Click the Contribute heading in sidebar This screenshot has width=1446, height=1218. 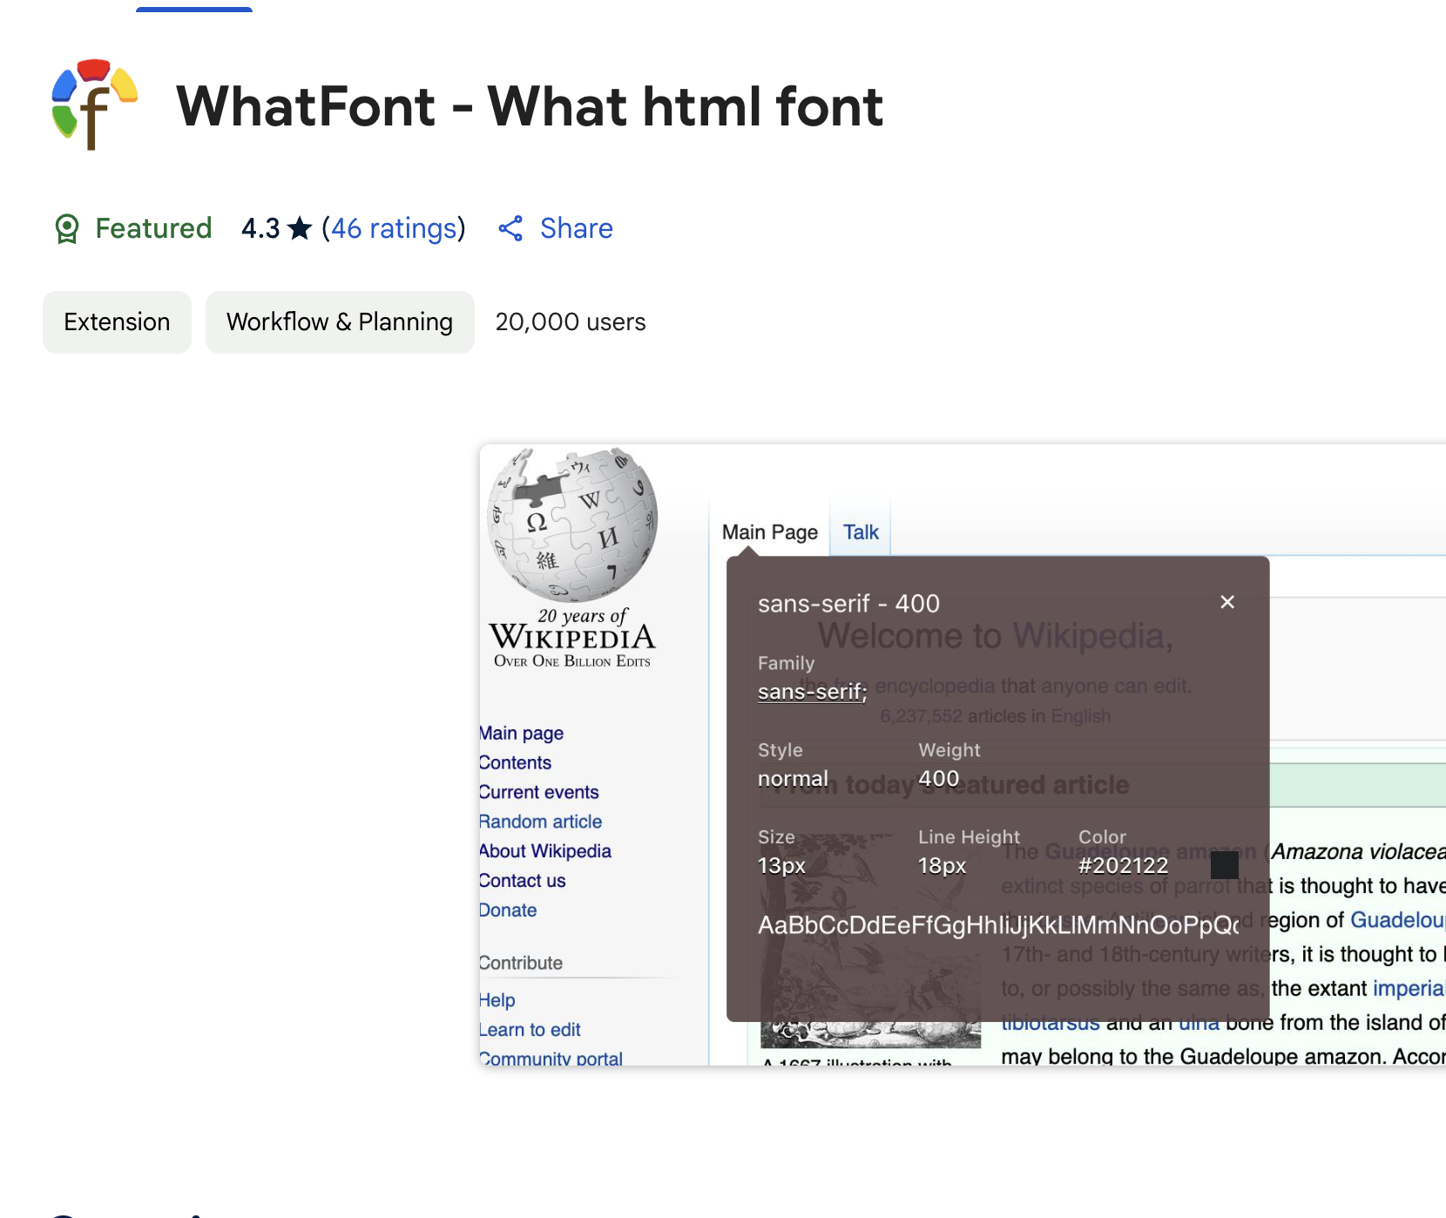[x=521, y=964]
